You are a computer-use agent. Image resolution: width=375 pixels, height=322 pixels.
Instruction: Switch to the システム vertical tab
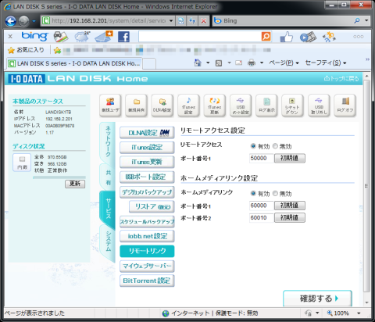point(108,242)
